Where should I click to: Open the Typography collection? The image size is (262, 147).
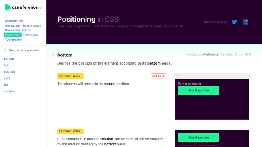click(13, 40)
